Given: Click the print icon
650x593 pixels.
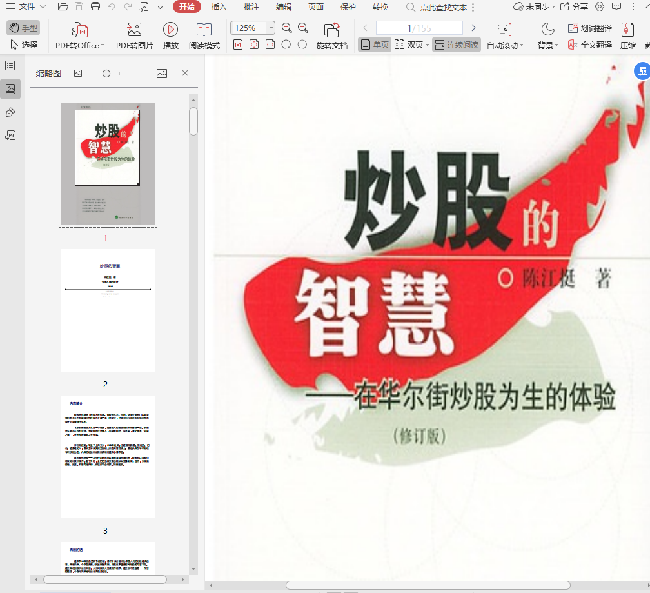Looking at the screenshot, I should [95, 6].
